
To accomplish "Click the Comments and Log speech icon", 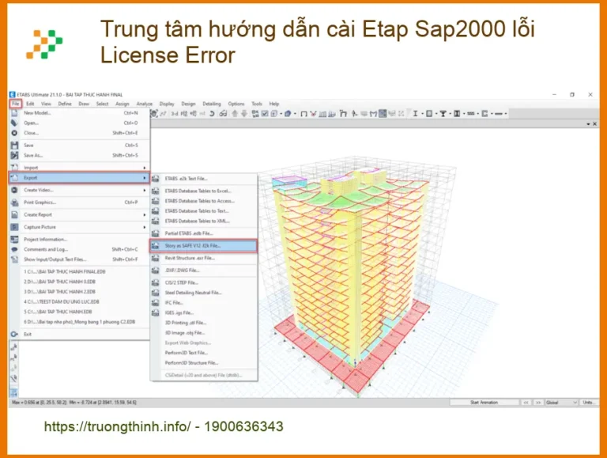I will point(14,249).
